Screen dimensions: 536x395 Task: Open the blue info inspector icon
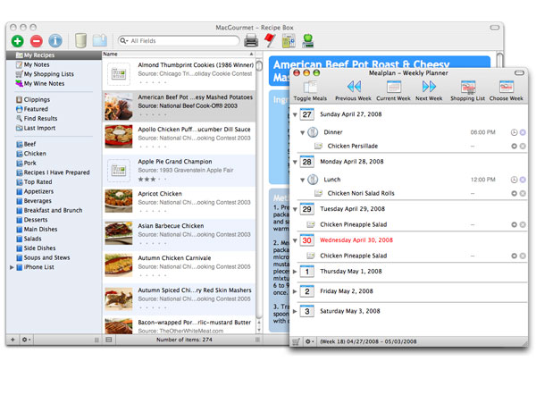[x=55, y=41]
